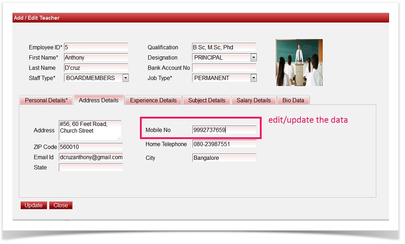Expand the Designation dropdown
The image size is (405, 244).
[254, 57]
